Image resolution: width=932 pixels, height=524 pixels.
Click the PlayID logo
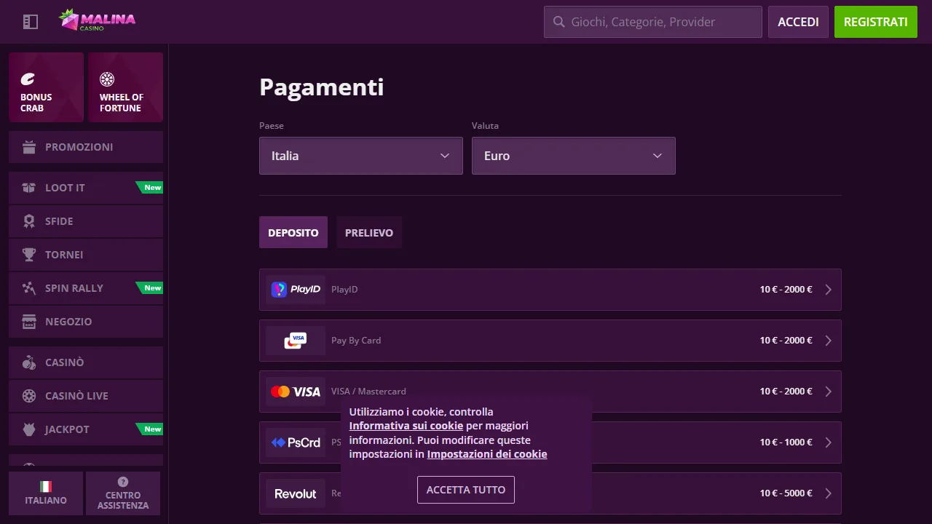[296, 290]
